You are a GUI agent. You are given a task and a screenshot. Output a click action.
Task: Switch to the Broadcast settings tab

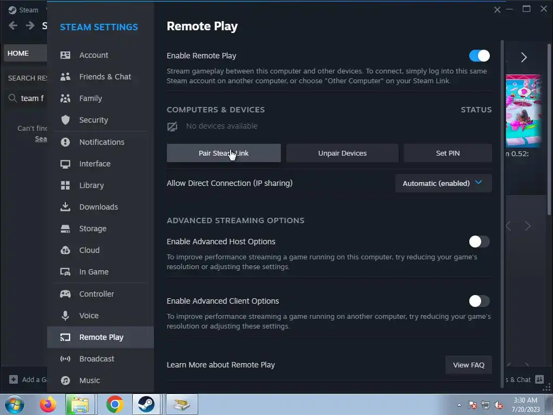click(x=100, y=359)
